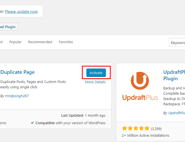Click the green compatibility checkmark icon

pos(33,123)
